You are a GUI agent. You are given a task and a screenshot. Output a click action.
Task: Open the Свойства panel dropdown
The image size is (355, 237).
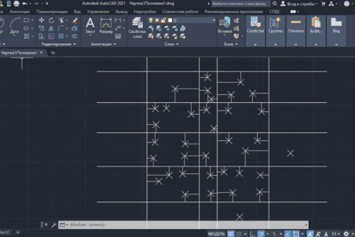(x=255, y=44)
